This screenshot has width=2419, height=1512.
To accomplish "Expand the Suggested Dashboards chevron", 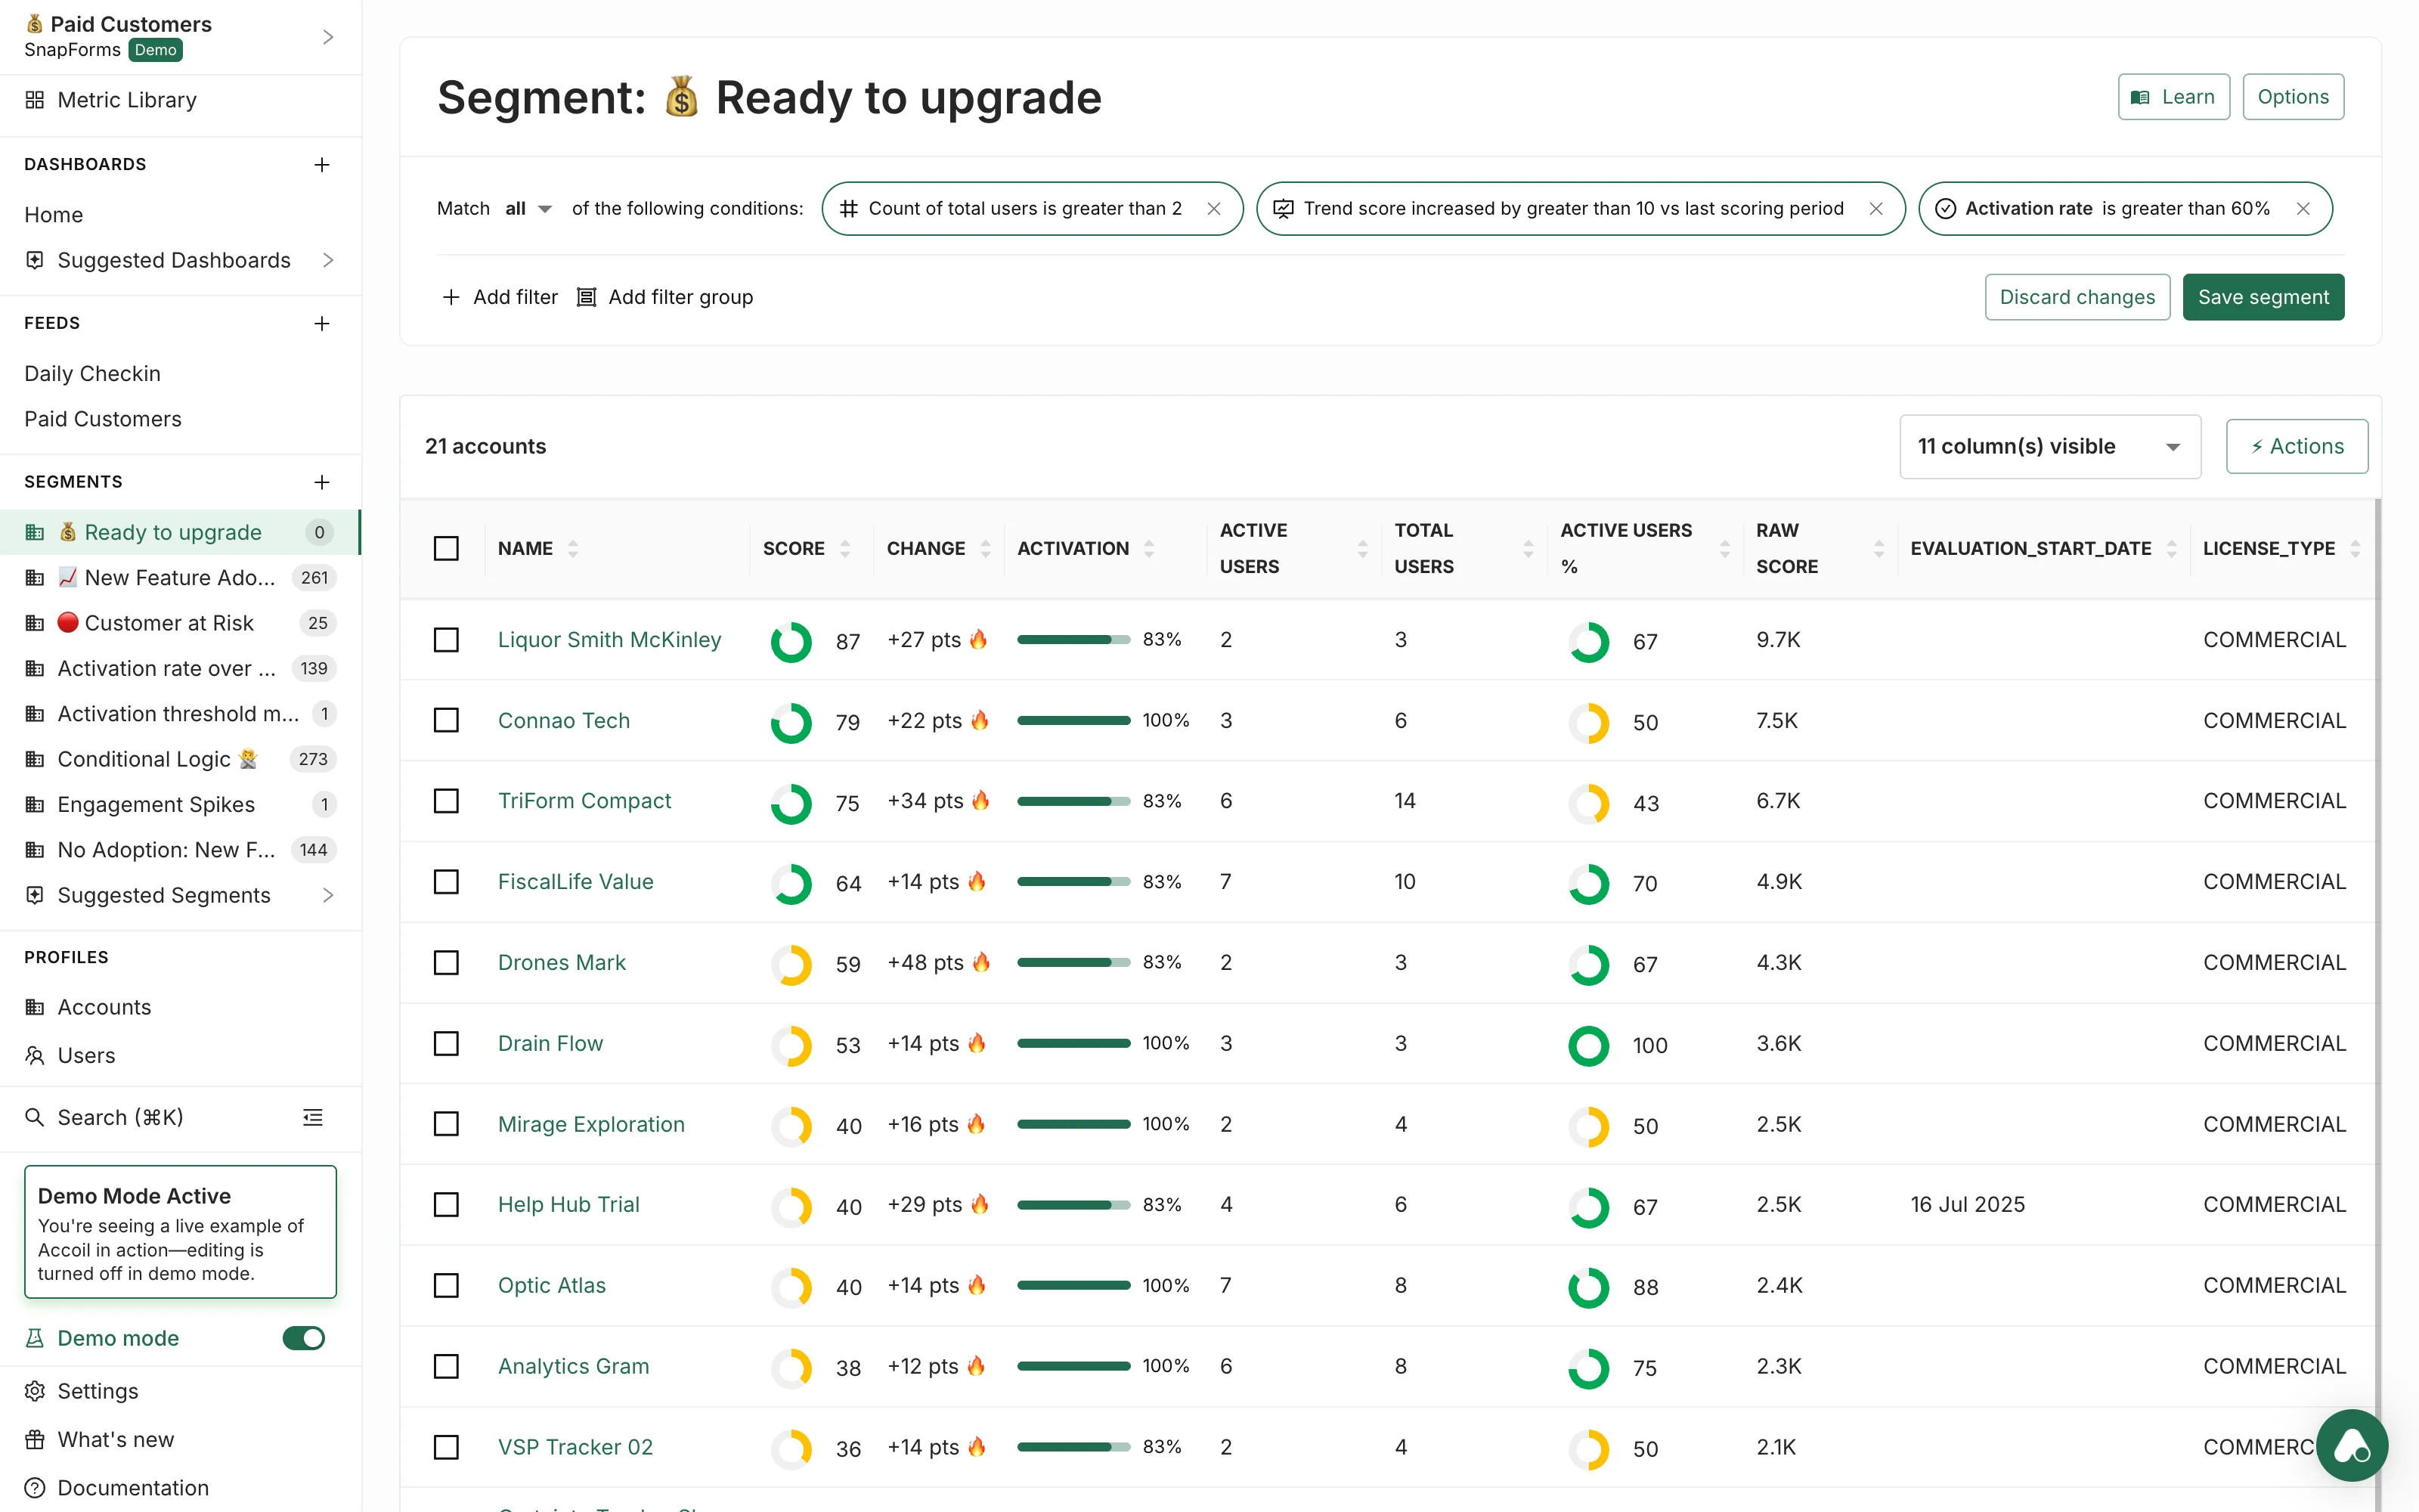I will 328,260.
